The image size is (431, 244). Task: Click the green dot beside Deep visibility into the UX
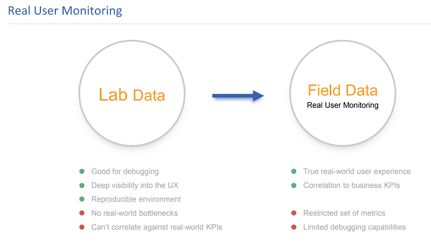tap(82, 185)
